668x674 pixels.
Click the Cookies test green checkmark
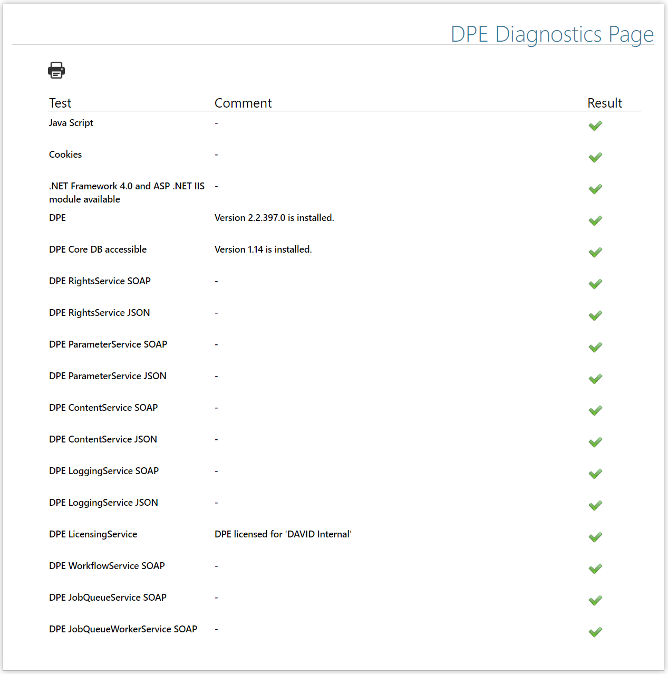point(595,157)
